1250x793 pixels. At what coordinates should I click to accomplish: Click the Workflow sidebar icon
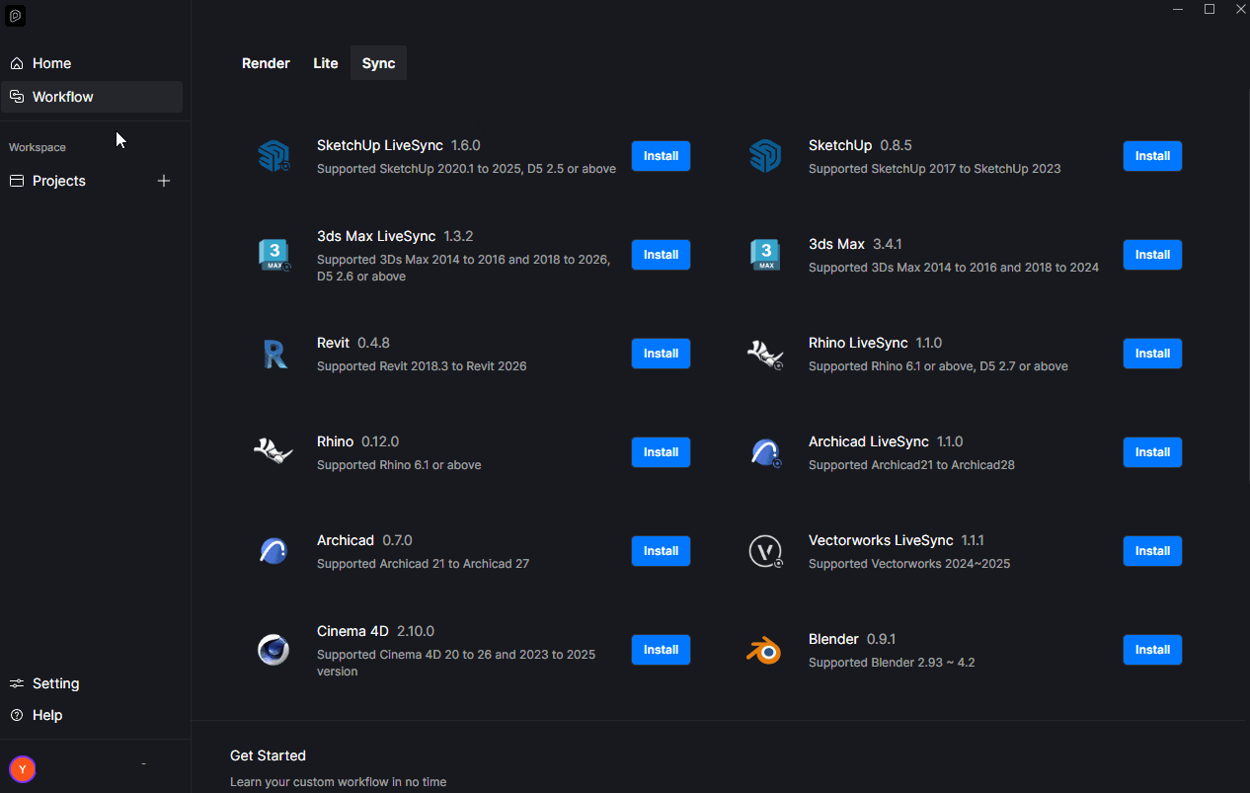(x=17, y=97)
